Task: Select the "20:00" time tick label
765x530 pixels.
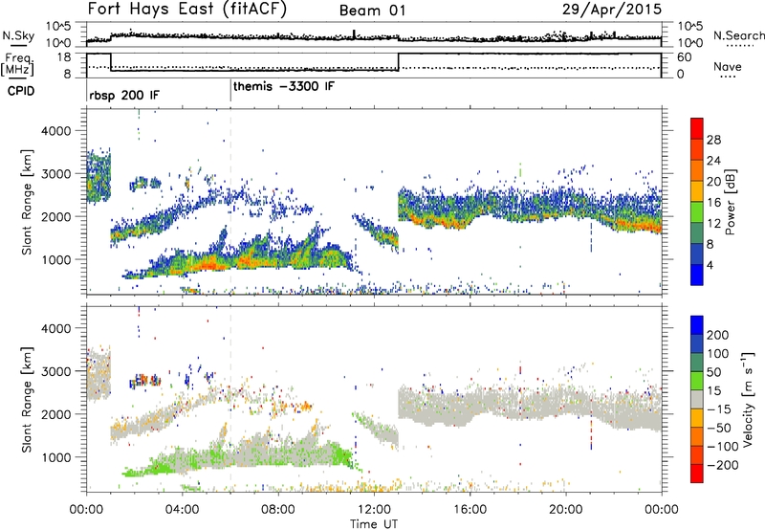Action: [565, 510]
